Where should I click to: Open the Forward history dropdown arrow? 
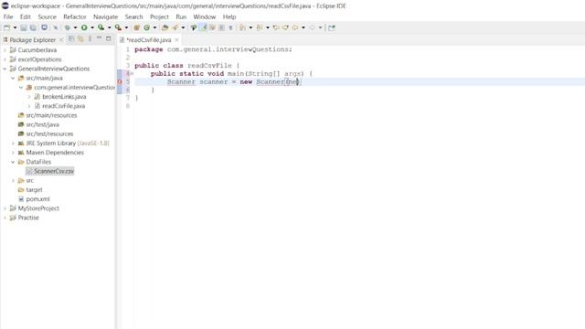coord(320,27)
